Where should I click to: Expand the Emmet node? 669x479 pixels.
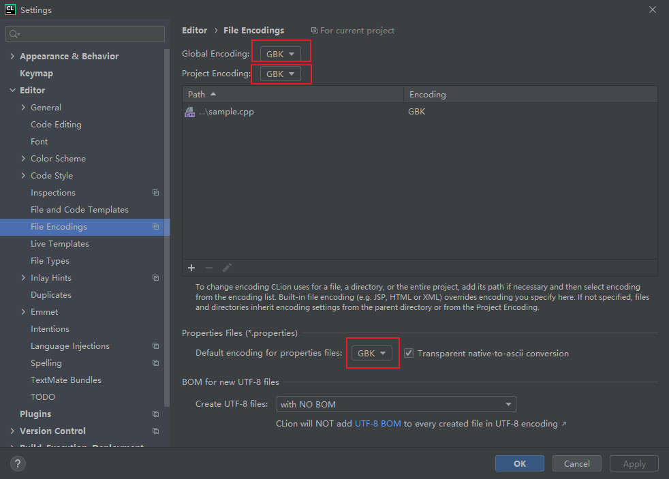coord(23,312)
